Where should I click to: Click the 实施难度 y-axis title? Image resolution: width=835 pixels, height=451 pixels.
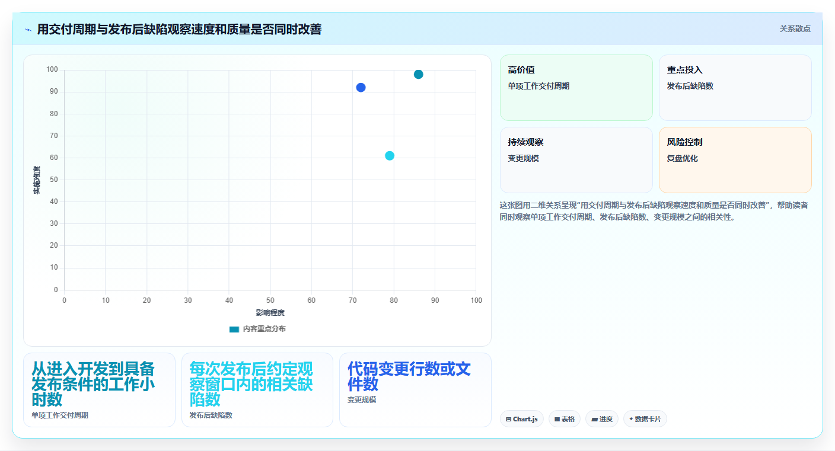37,180
